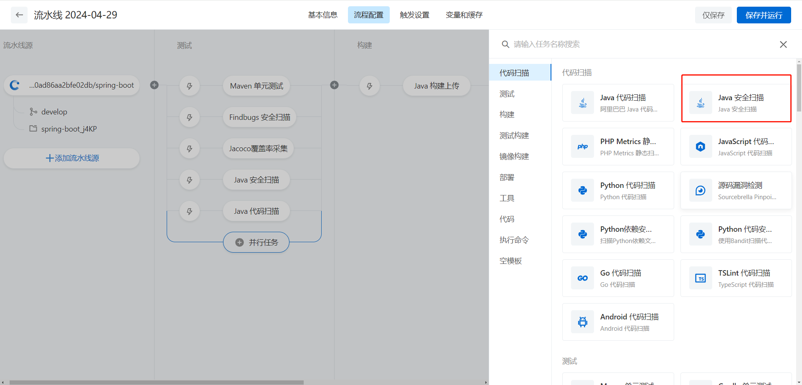Click the Python 代码安全 Bandit card icon

[700, 234]
